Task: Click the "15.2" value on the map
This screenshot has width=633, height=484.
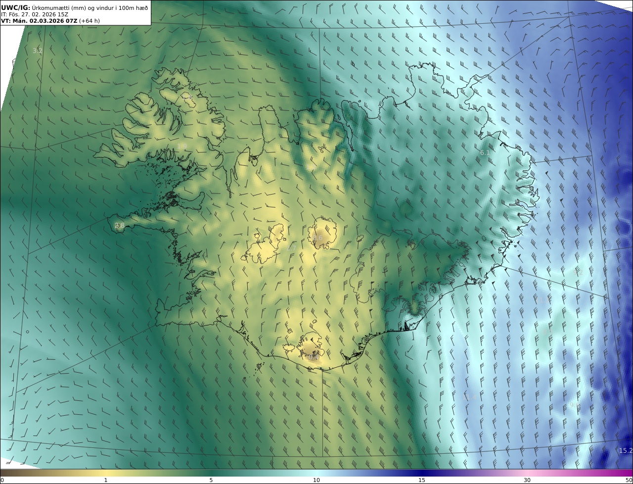Action: pos(626,450)
